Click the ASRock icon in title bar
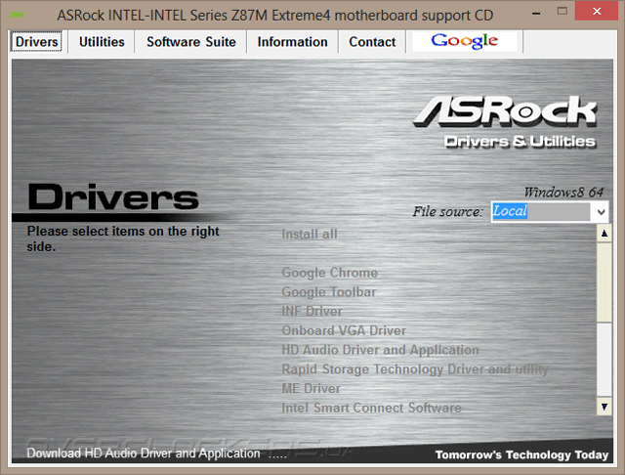625x475 pixels. click(18, 16)
